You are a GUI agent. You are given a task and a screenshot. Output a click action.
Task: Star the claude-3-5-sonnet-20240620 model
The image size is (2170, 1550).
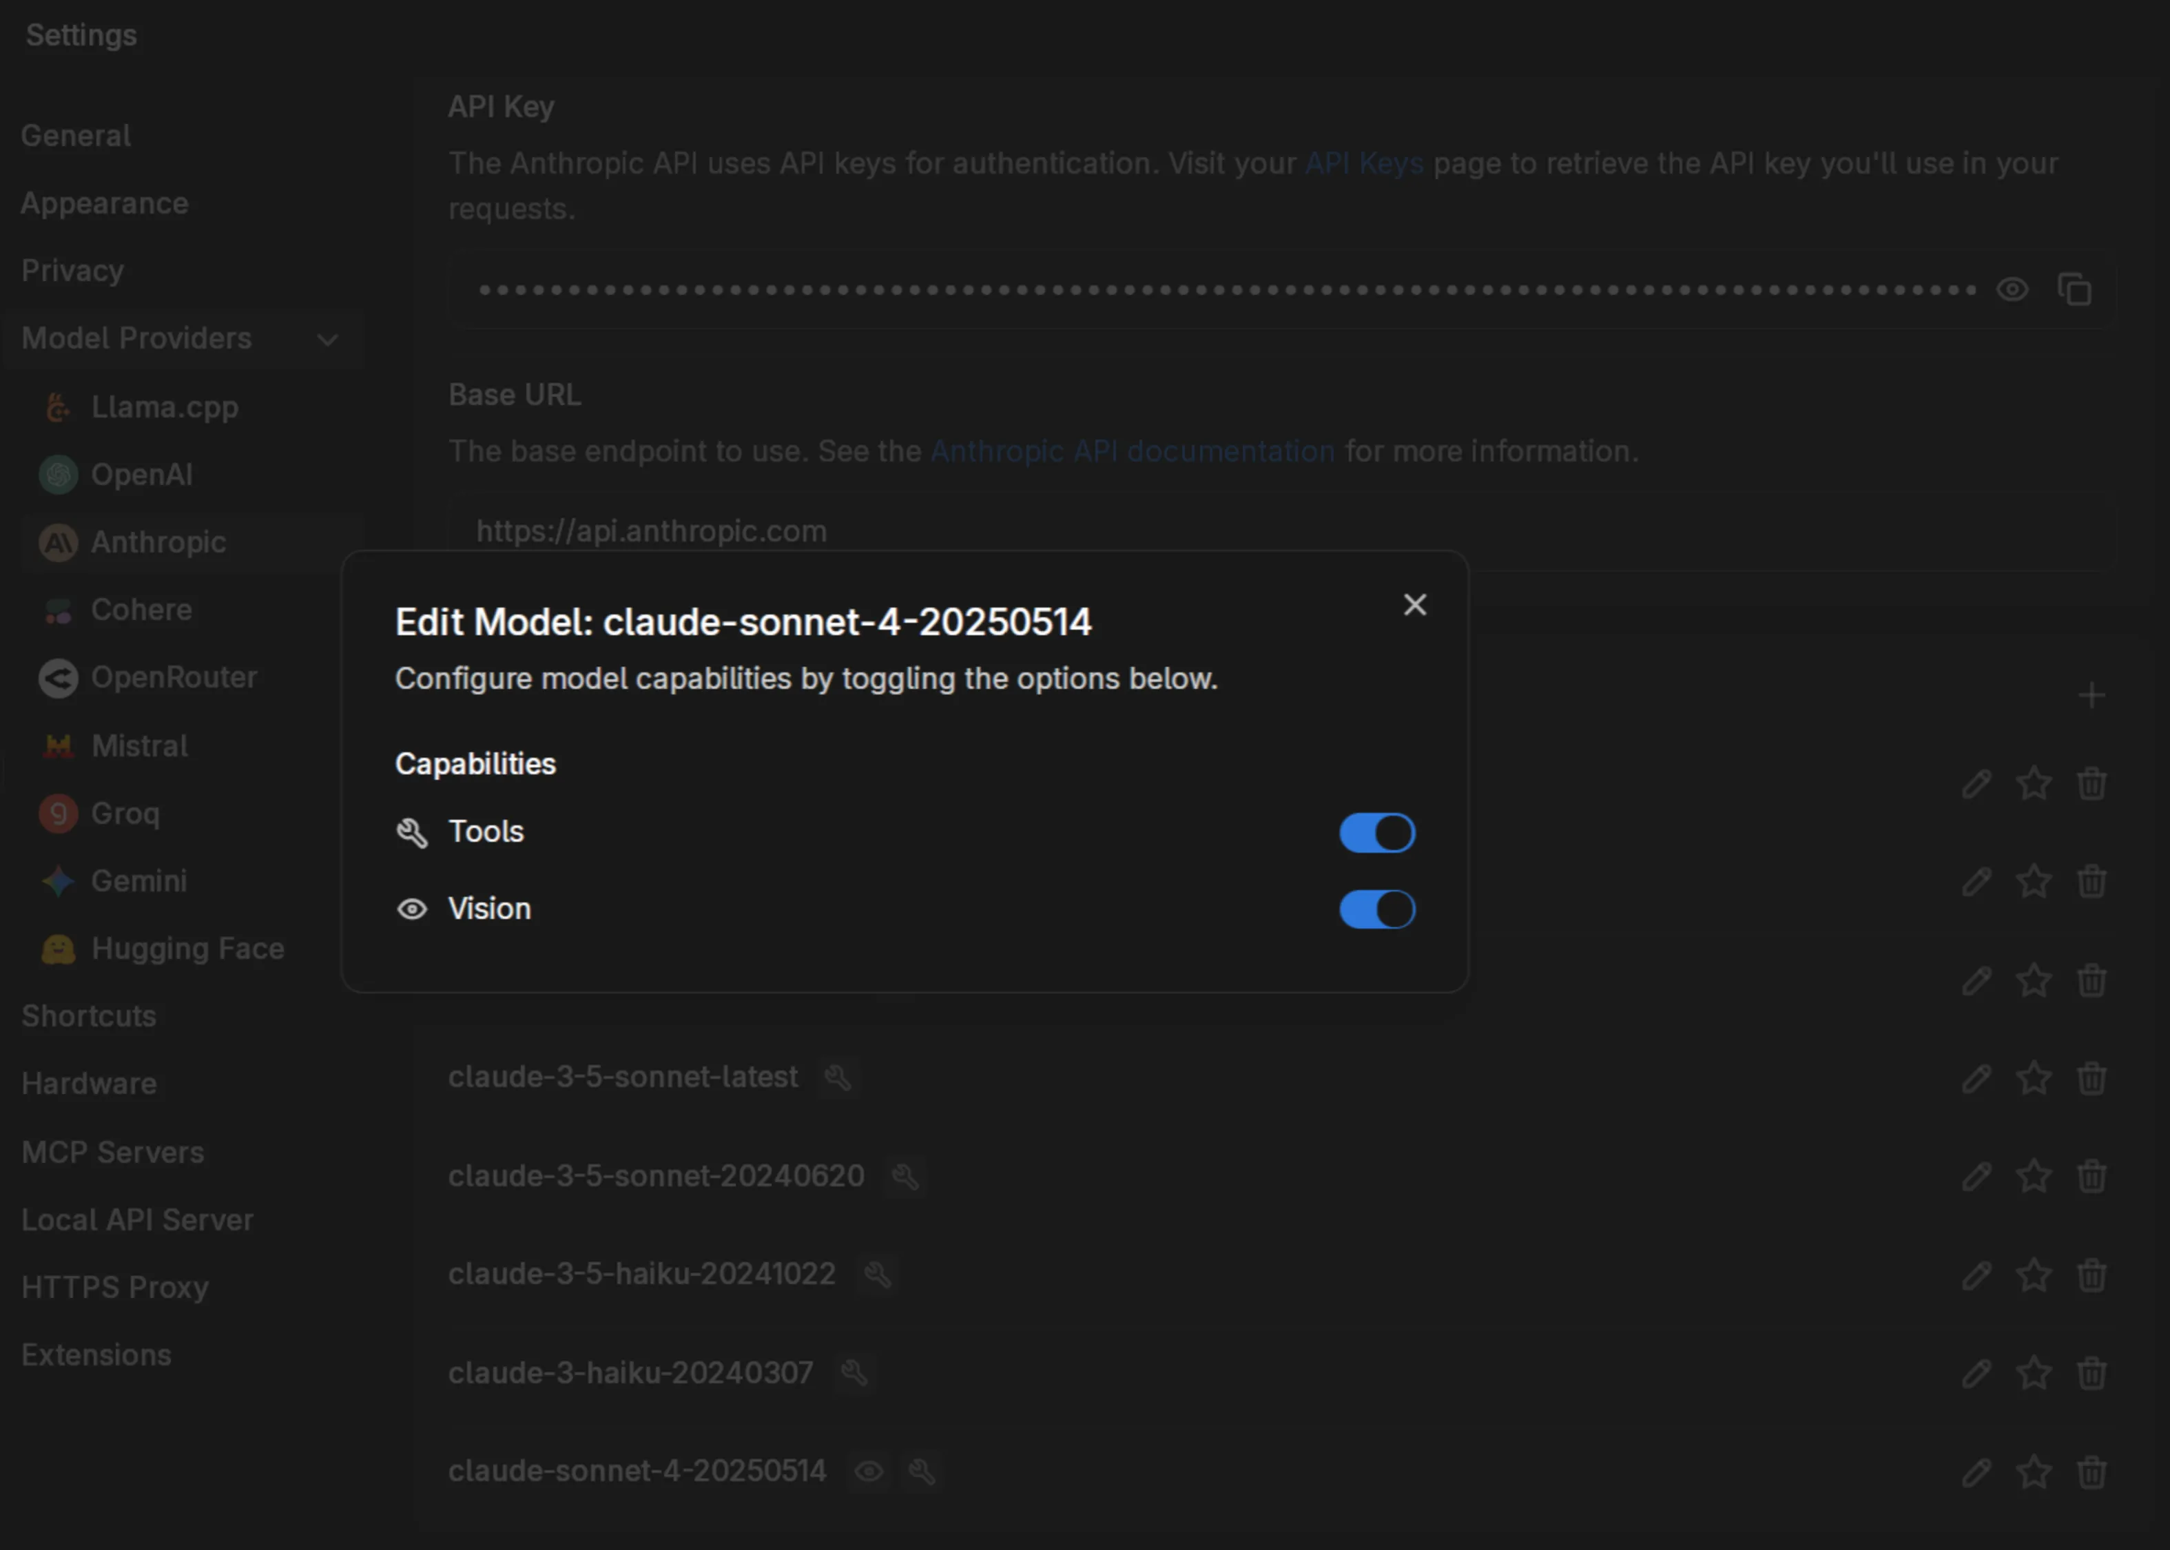[2034, 1176]
